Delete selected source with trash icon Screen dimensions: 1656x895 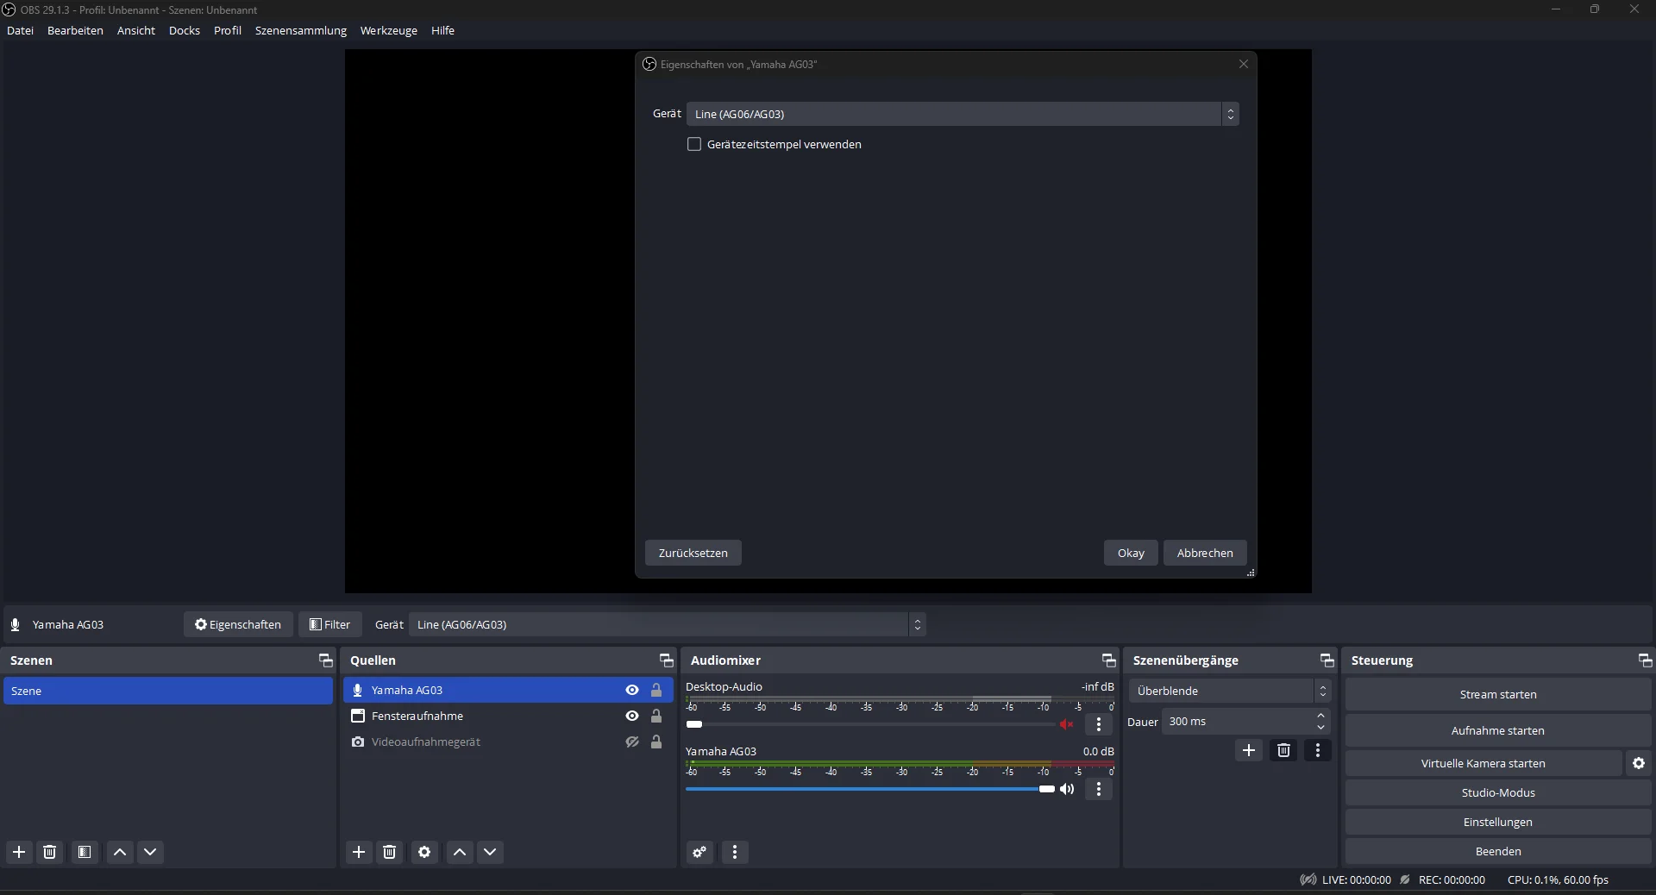click(390, 852)
